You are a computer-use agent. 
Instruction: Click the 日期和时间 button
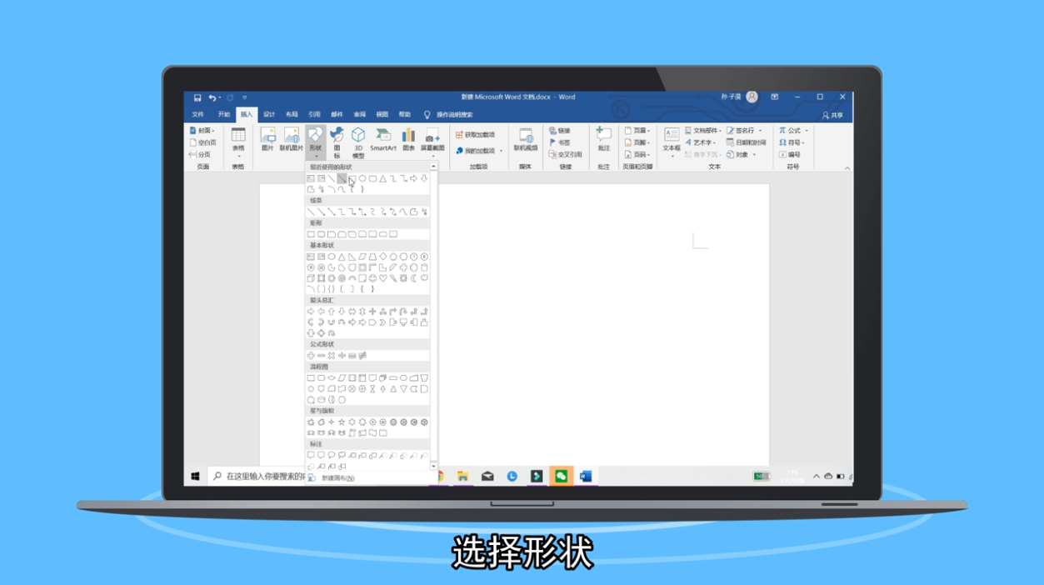pos(746,142)
